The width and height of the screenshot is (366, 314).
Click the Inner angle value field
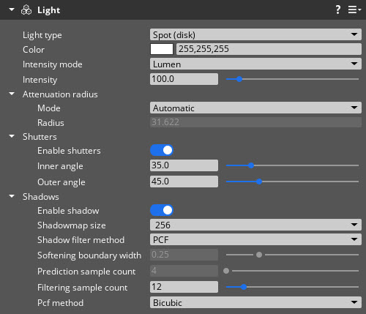(x=184, y=165)
